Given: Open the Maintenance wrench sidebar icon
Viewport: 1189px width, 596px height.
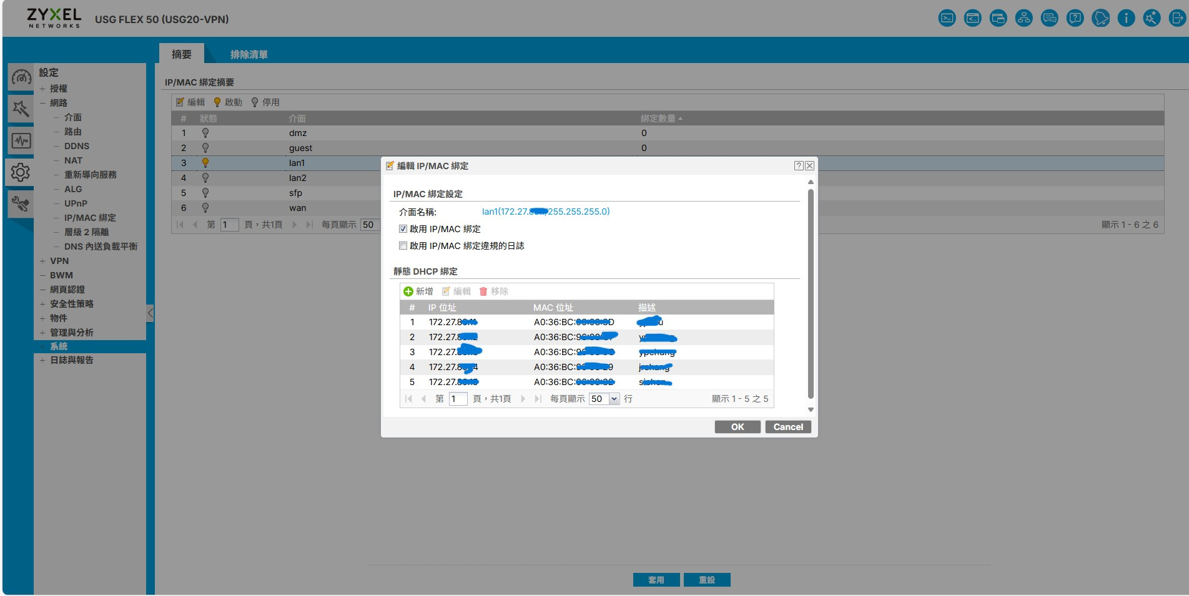Looking at the screenshot, I should (x=21, y=204).
